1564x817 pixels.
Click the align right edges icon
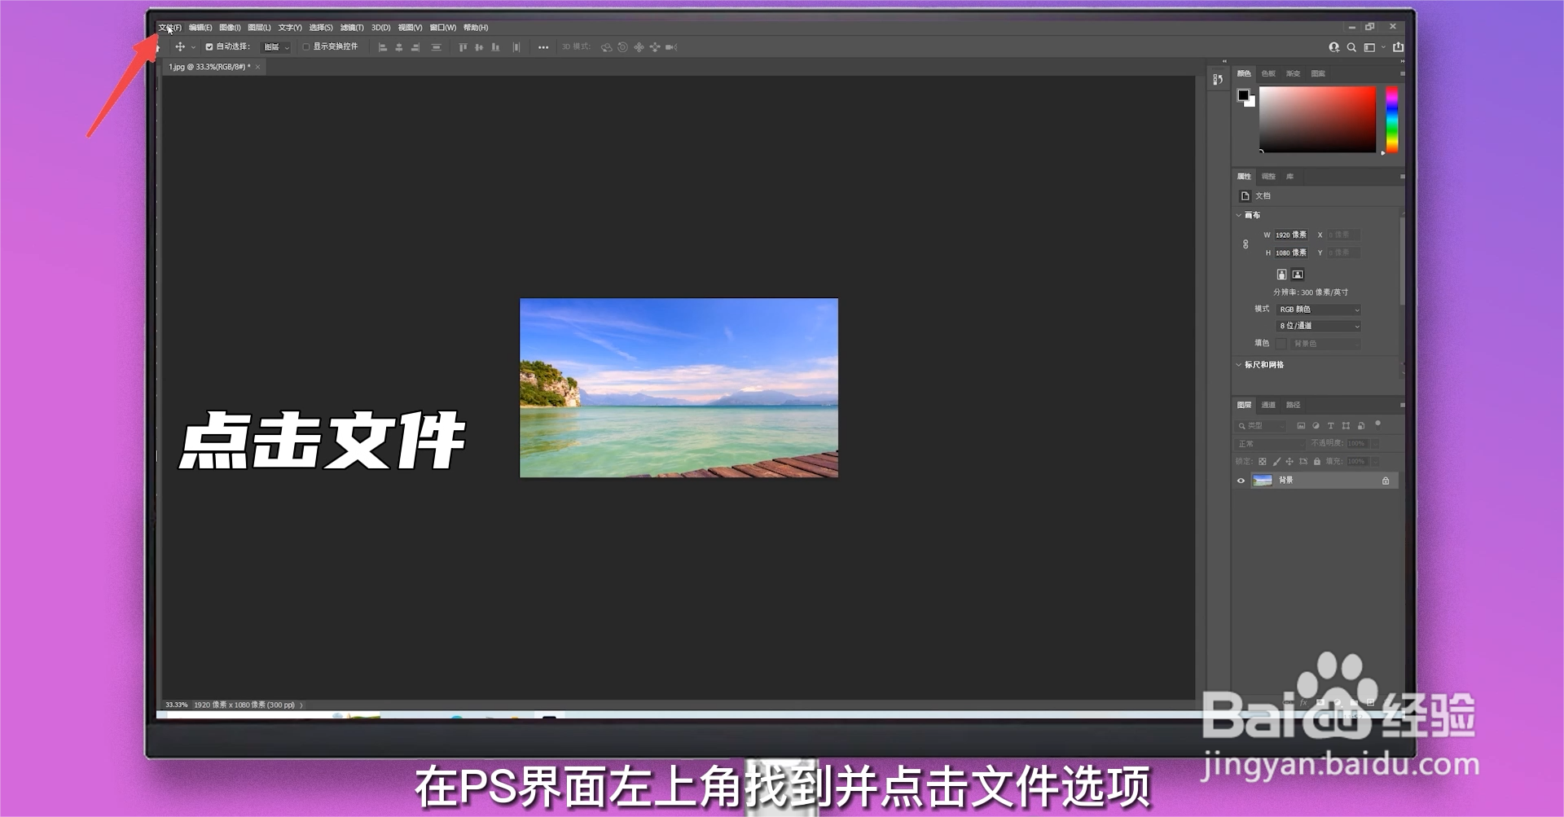click(x=415, y=47)
